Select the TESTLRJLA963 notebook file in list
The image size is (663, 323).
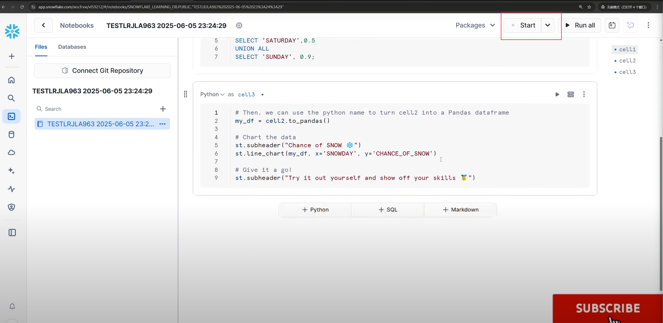102,124
